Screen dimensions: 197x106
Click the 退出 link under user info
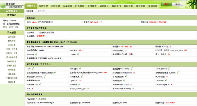pyautogui.click(x=17, y=27)
